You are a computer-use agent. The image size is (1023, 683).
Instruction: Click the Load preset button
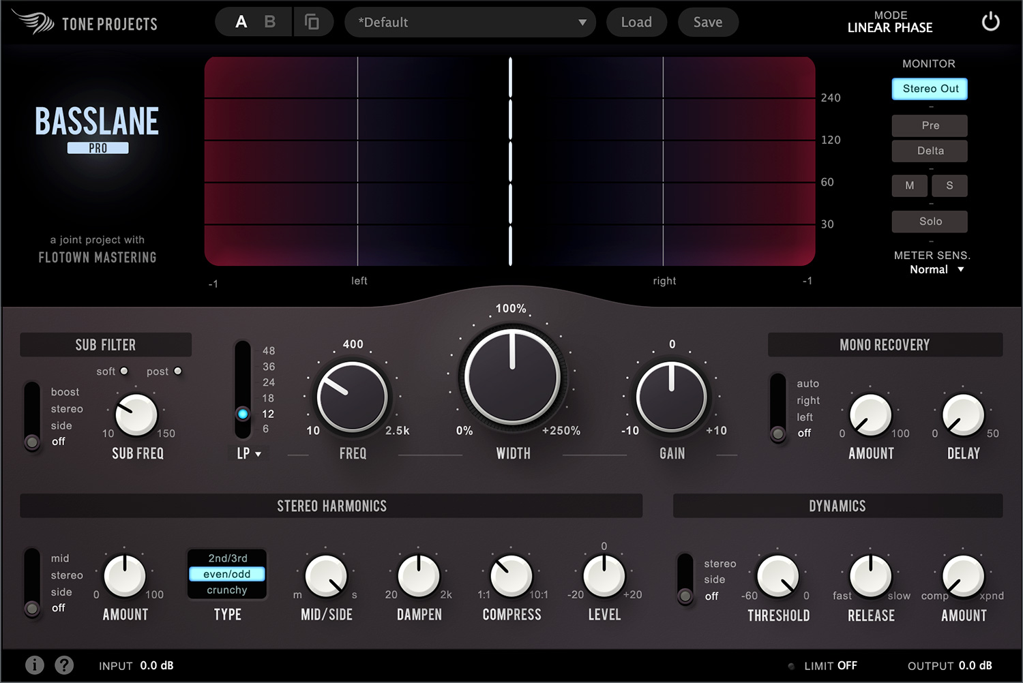pos(636,22)
